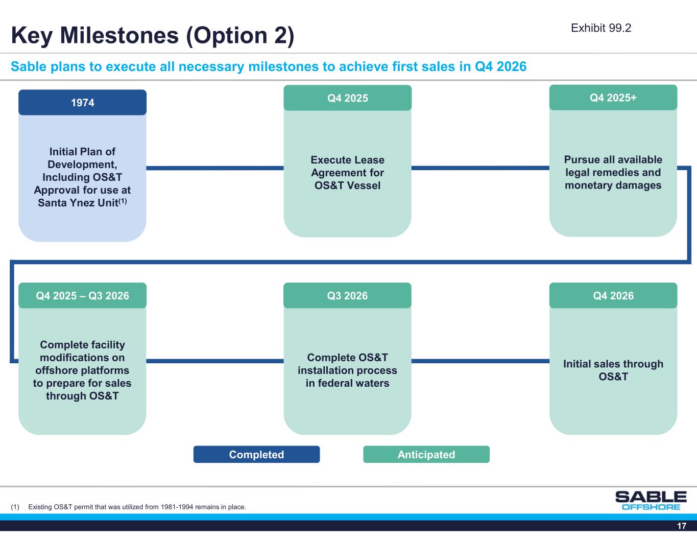Click the Q4 2025 milestone header

pos(347,98)
